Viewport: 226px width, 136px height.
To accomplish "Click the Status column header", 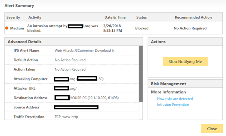I will 141,17.
